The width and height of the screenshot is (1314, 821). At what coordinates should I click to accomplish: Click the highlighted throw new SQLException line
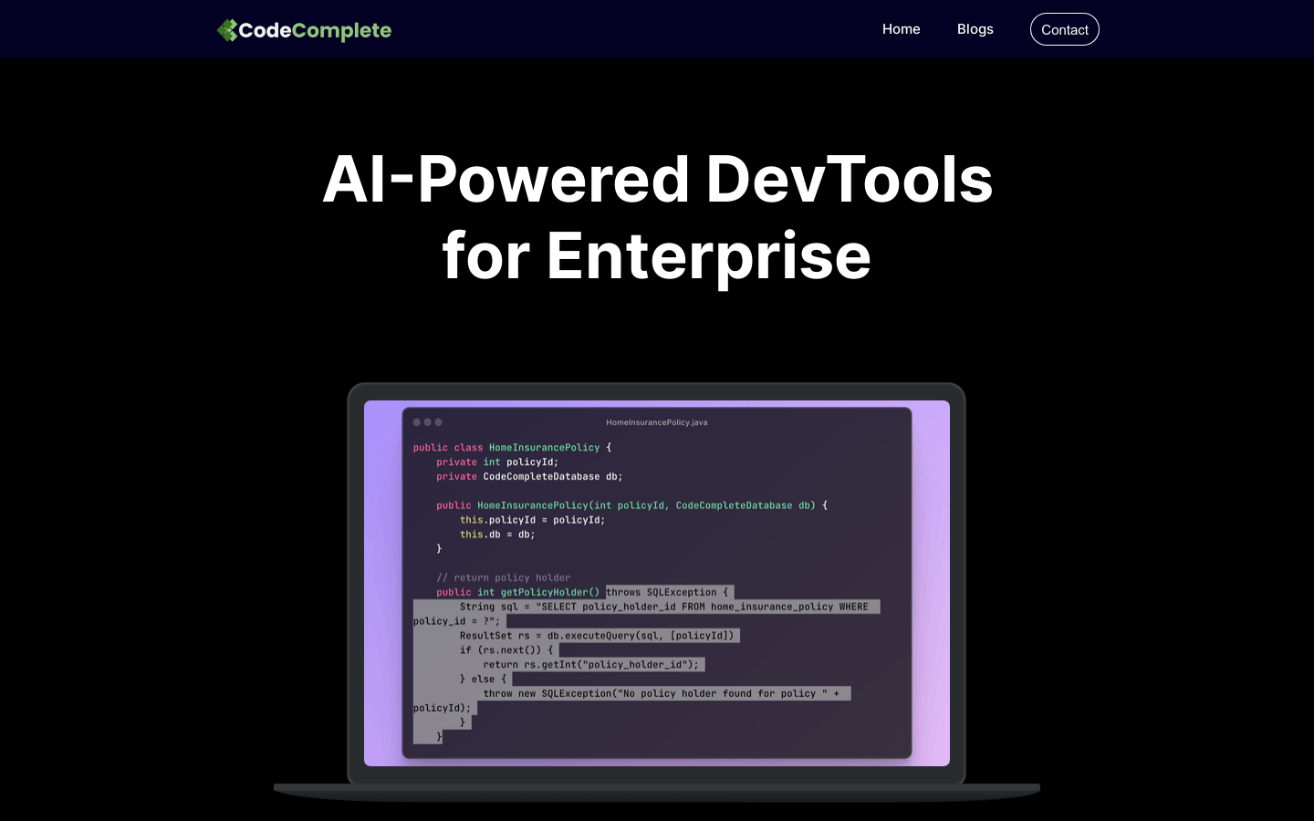tap(667, 693)
